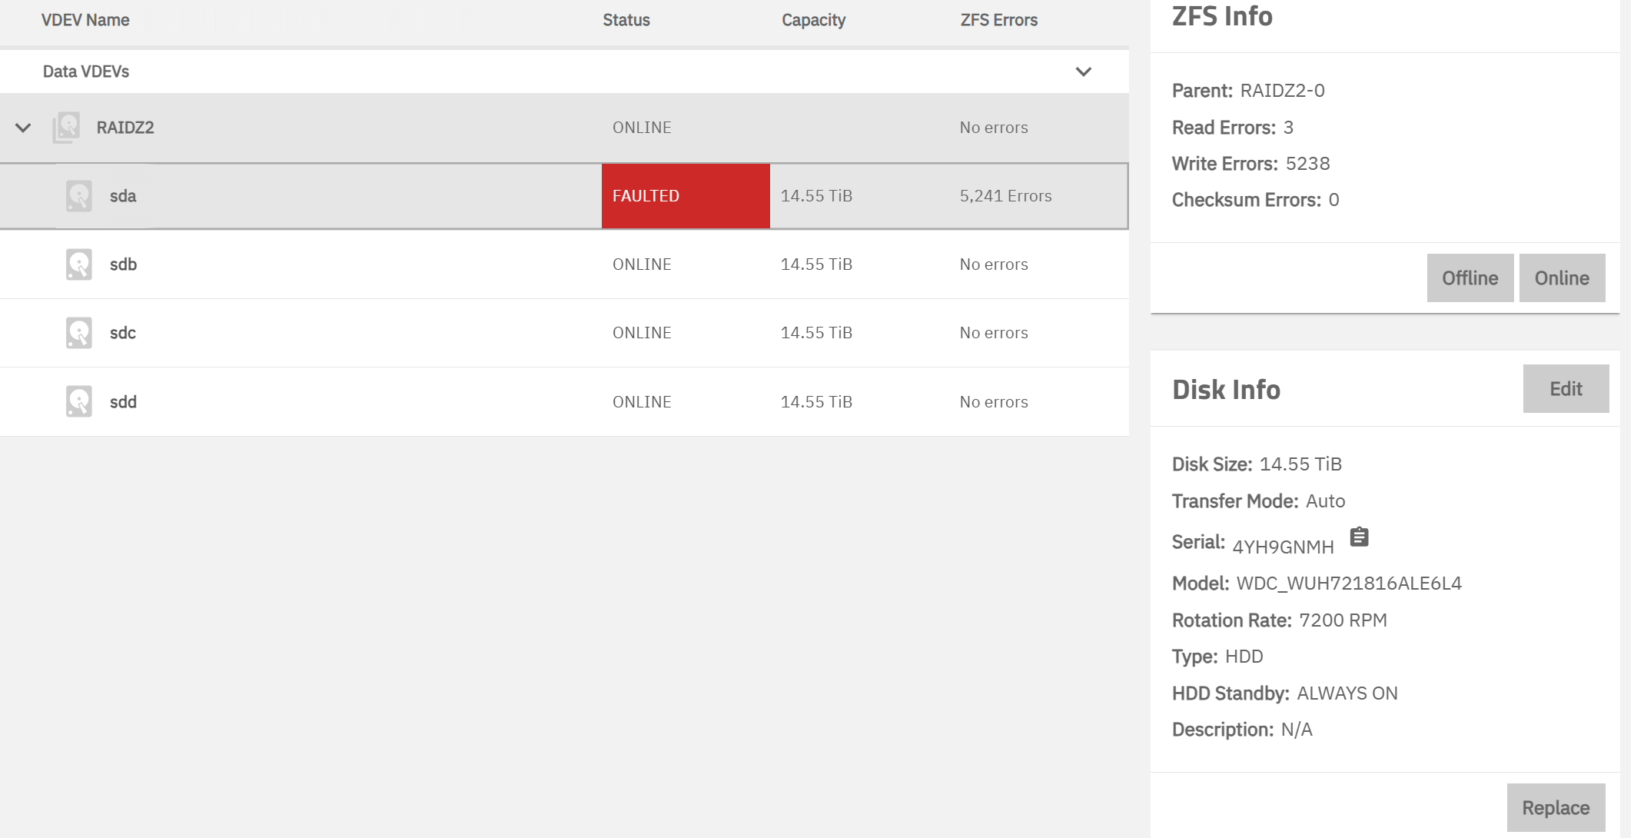Select the sda disk row
1634x838 pixels.
[564, 196]
